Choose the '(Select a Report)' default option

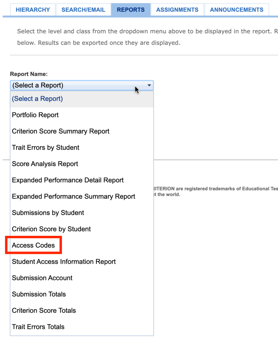pyautogui.click(x=37, y=99)
